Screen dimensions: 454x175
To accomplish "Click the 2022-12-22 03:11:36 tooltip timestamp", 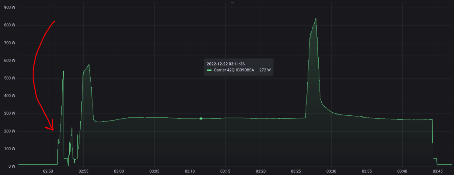I will (226, 64).
